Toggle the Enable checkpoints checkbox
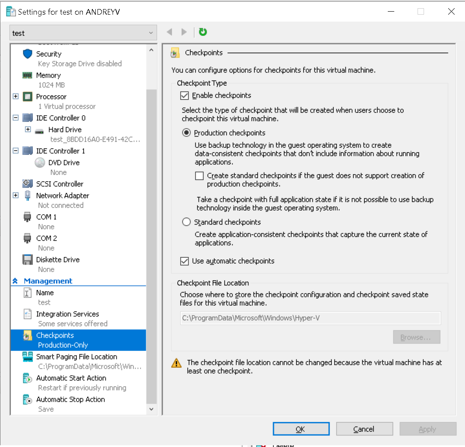 pyautogui.click(x=185, y=95)
